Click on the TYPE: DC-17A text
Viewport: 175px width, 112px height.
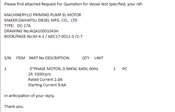coord(17,26)
